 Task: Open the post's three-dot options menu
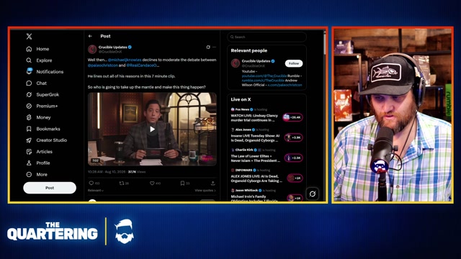tap(215, 47)
